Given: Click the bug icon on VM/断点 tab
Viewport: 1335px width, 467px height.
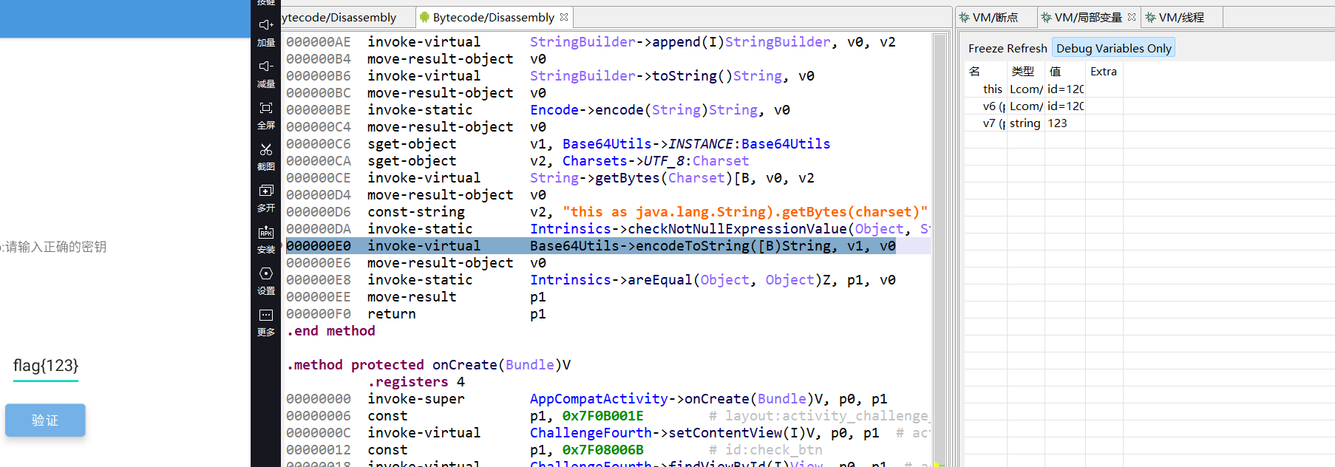Looking at the screenshot, I should pyautogui.click(x=964, y=17).
